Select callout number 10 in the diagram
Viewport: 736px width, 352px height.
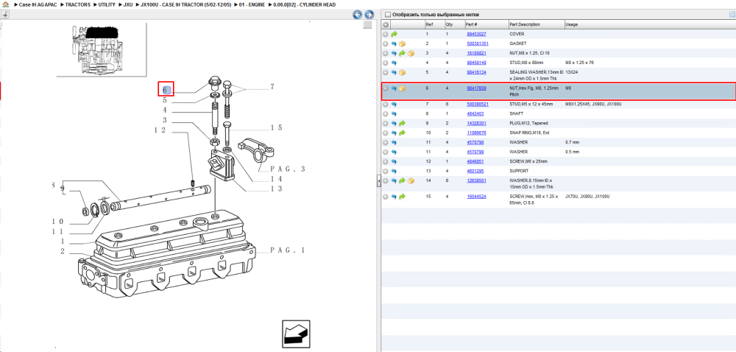57,222
